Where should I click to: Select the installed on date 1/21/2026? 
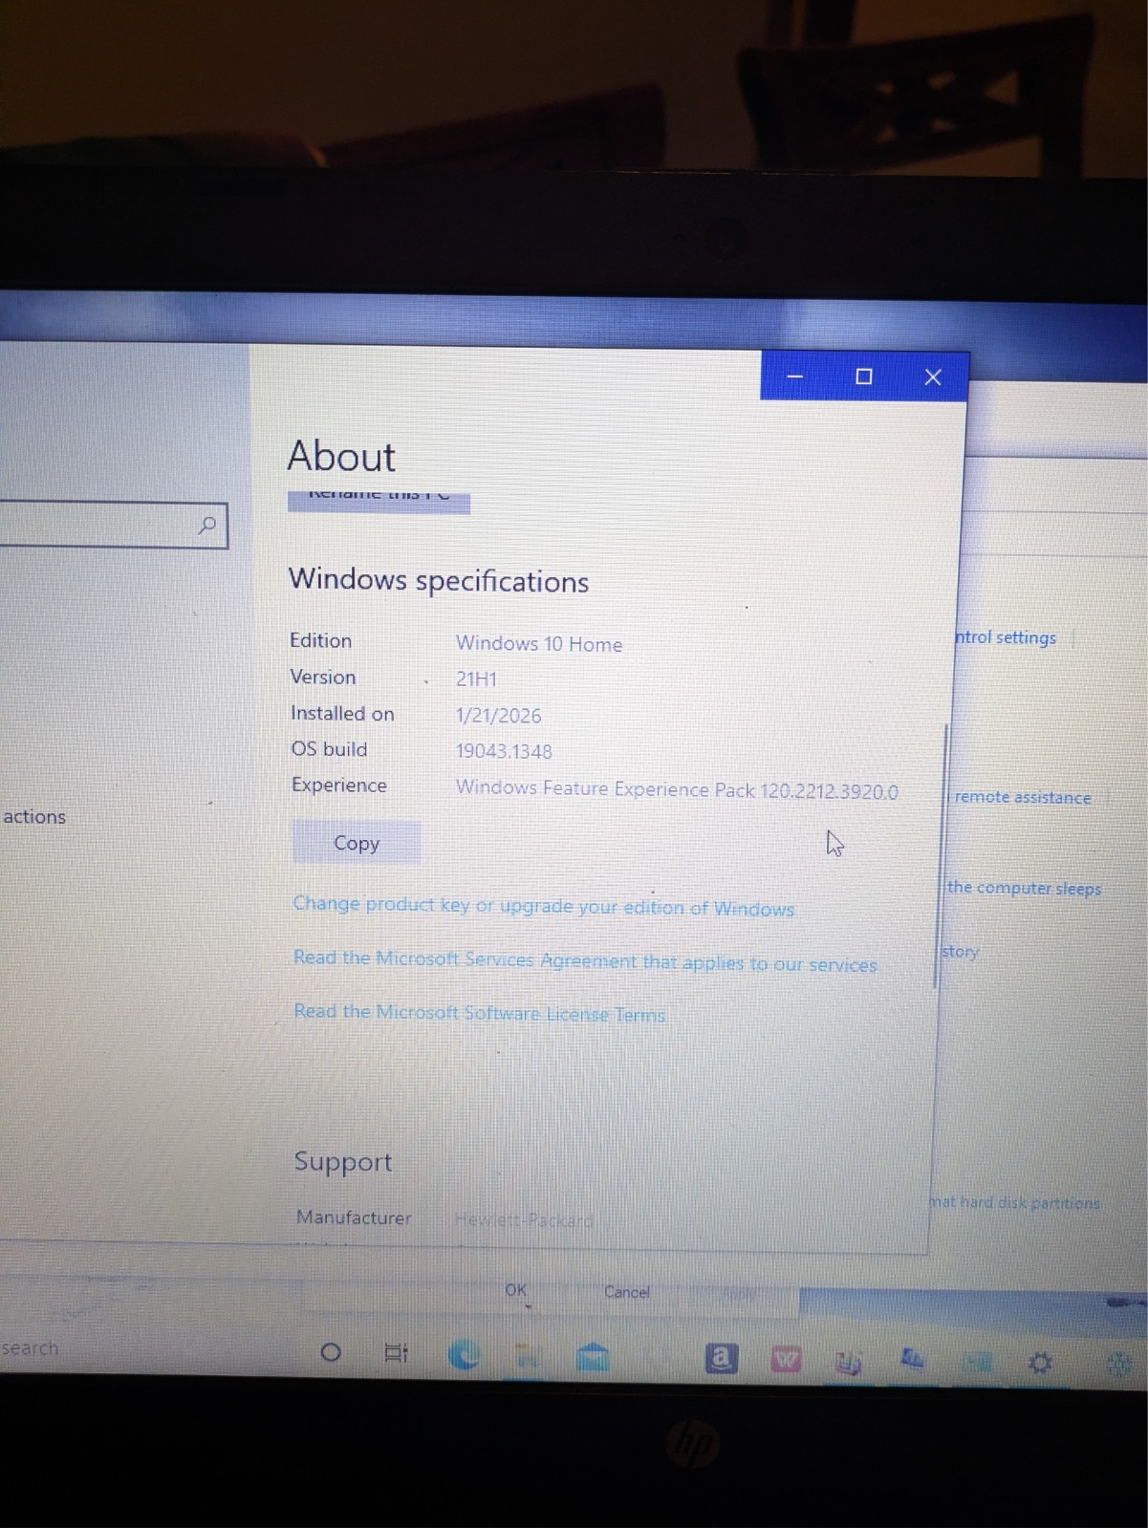click(498, 715)
